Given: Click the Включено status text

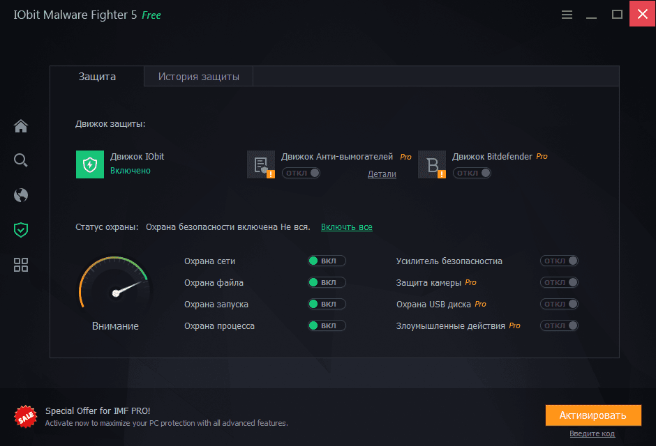Looking at the screenshot, I should 131,171.
